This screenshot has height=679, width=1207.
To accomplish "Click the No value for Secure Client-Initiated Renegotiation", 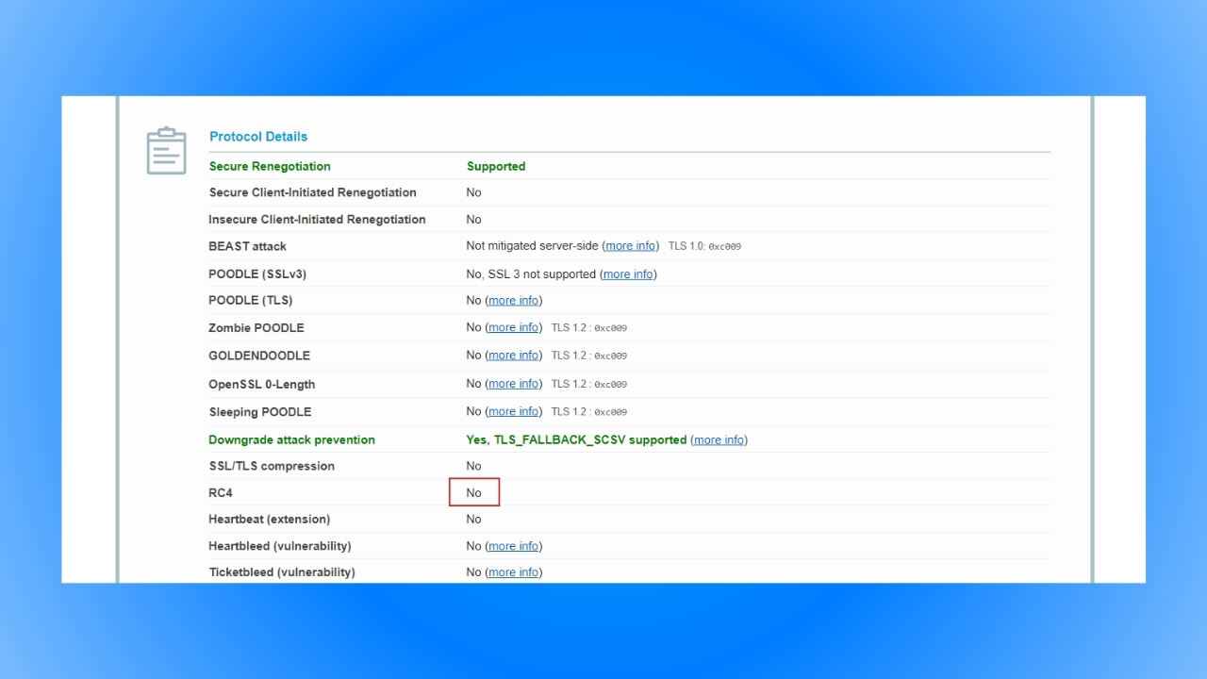I will click(473, 192).
